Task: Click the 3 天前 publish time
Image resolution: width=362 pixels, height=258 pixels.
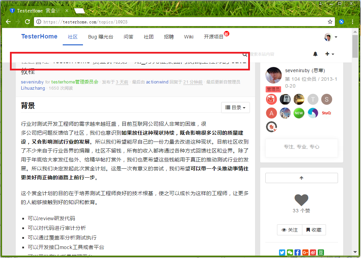Action: point(122,82)
